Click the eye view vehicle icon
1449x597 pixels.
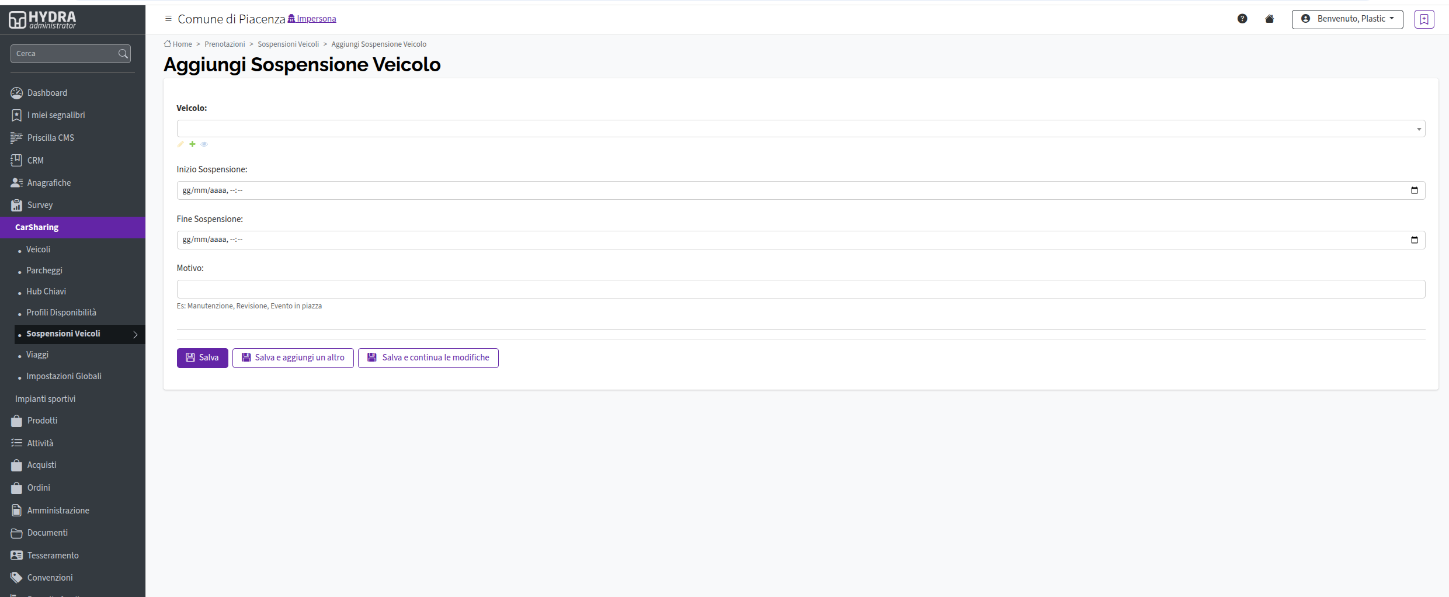(204, 144)
